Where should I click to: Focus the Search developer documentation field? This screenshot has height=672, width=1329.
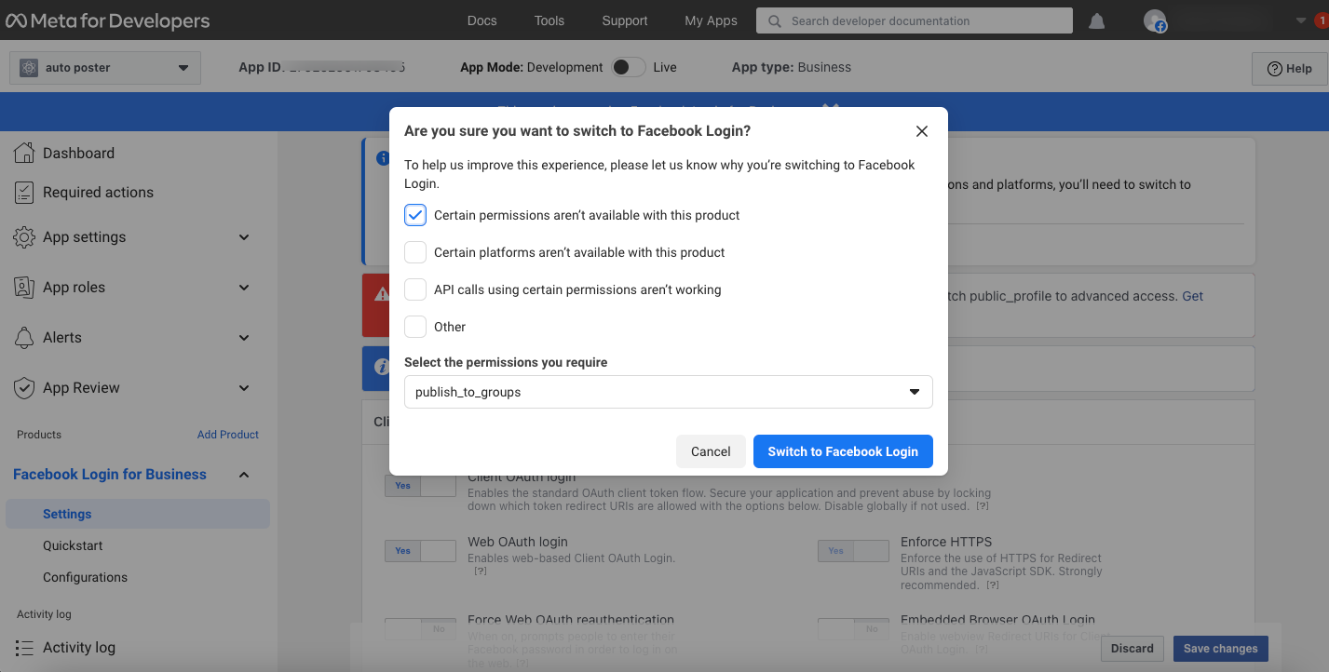click(x=914, y=20)
